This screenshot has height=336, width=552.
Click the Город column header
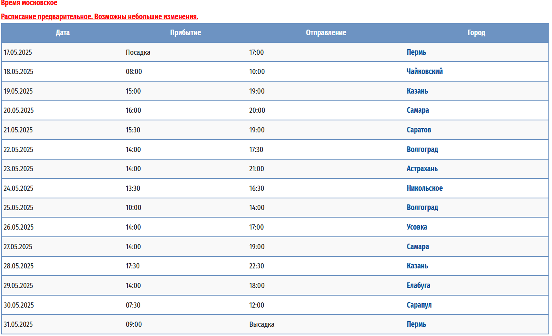coord(476,33)
